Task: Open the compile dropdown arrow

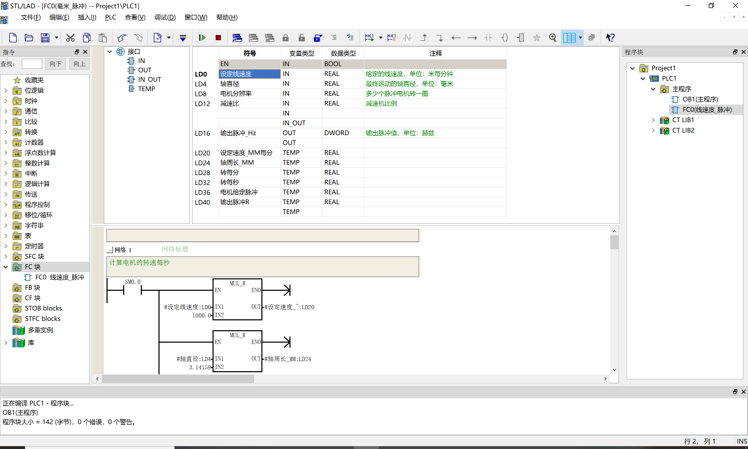Action: coord(169,38)
